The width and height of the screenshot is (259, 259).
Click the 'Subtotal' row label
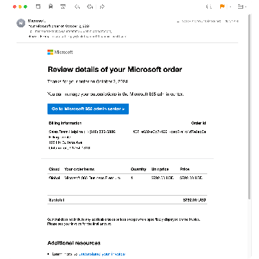click(x=56, y=200)
